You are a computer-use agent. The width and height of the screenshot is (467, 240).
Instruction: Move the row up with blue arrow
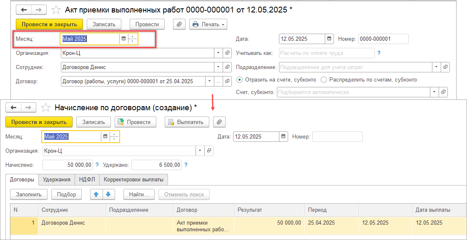(96, 194)
